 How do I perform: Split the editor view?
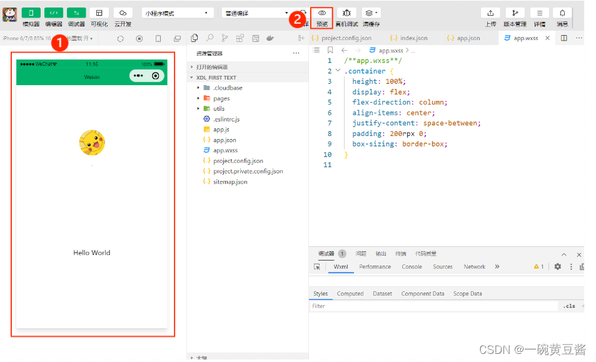[564, 38]
